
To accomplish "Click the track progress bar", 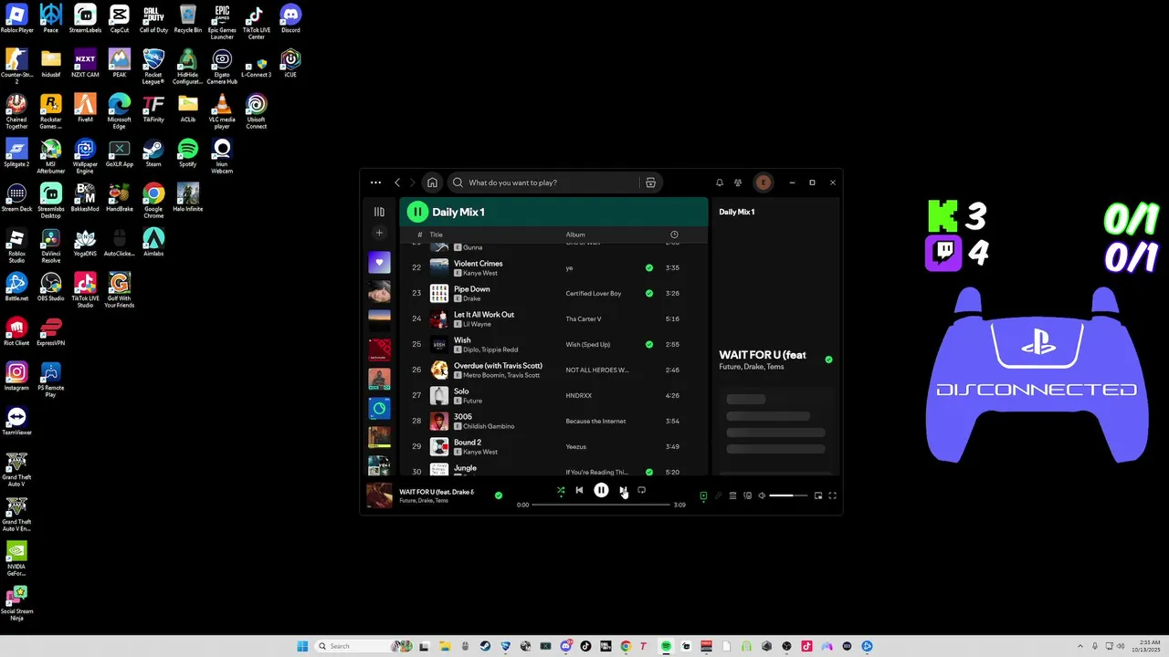I will click(x=601, y=505).
